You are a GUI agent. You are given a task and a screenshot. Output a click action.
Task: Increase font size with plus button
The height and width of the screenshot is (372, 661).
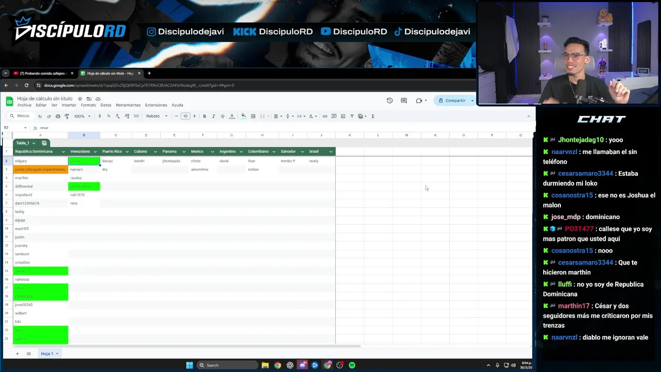coord(194,116)
